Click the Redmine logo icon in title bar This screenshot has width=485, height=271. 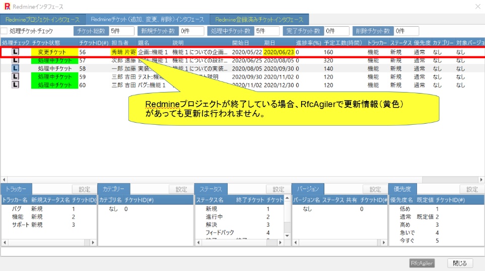[7, 7]
